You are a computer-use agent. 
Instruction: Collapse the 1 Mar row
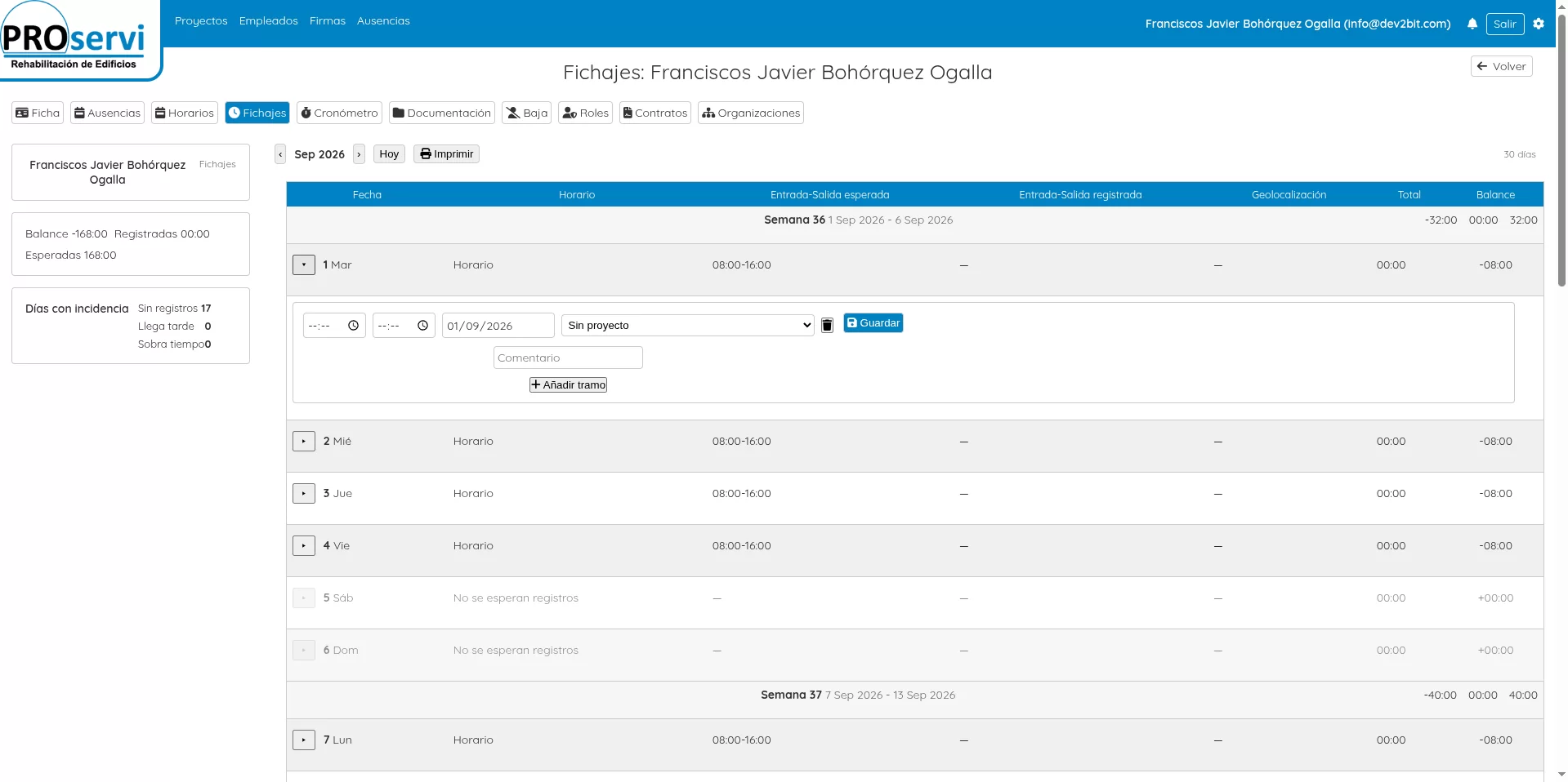(304, 264)
